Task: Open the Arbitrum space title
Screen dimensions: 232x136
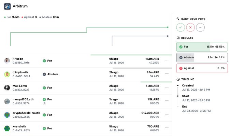Action: pos(20,6)
